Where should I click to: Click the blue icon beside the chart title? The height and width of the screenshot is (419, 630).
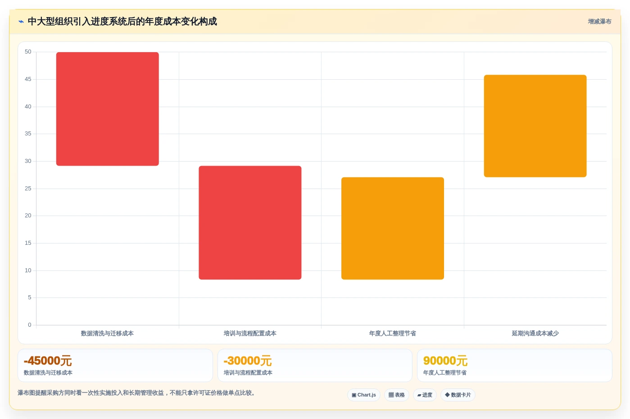click(21, 22)
